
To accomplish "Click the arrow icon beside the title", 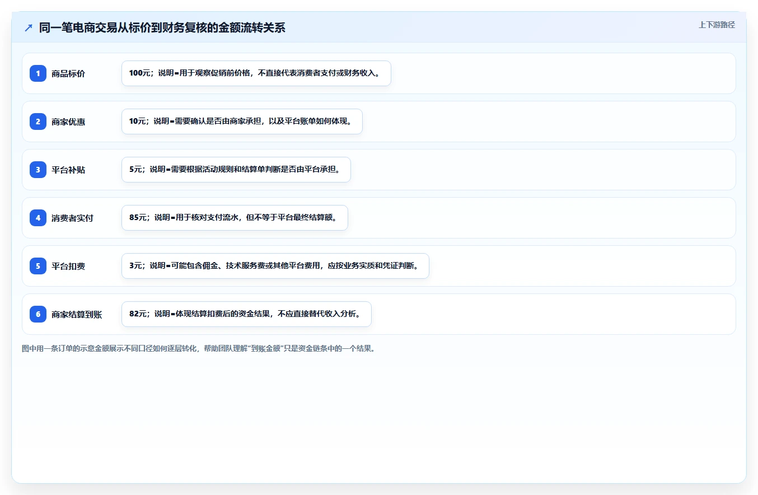I will 29,28.
